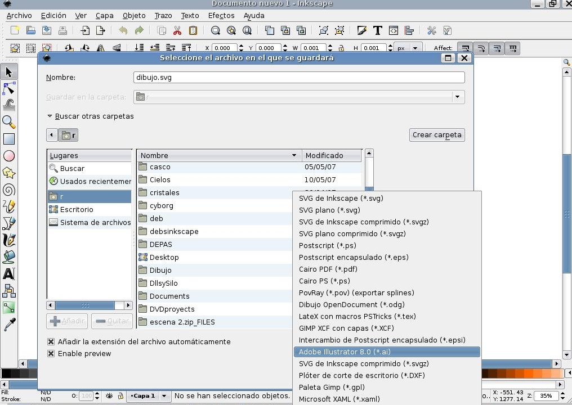Click the black color swatch in palette
The width and height of the screenshot is (572, 405).
click(6, 373)
